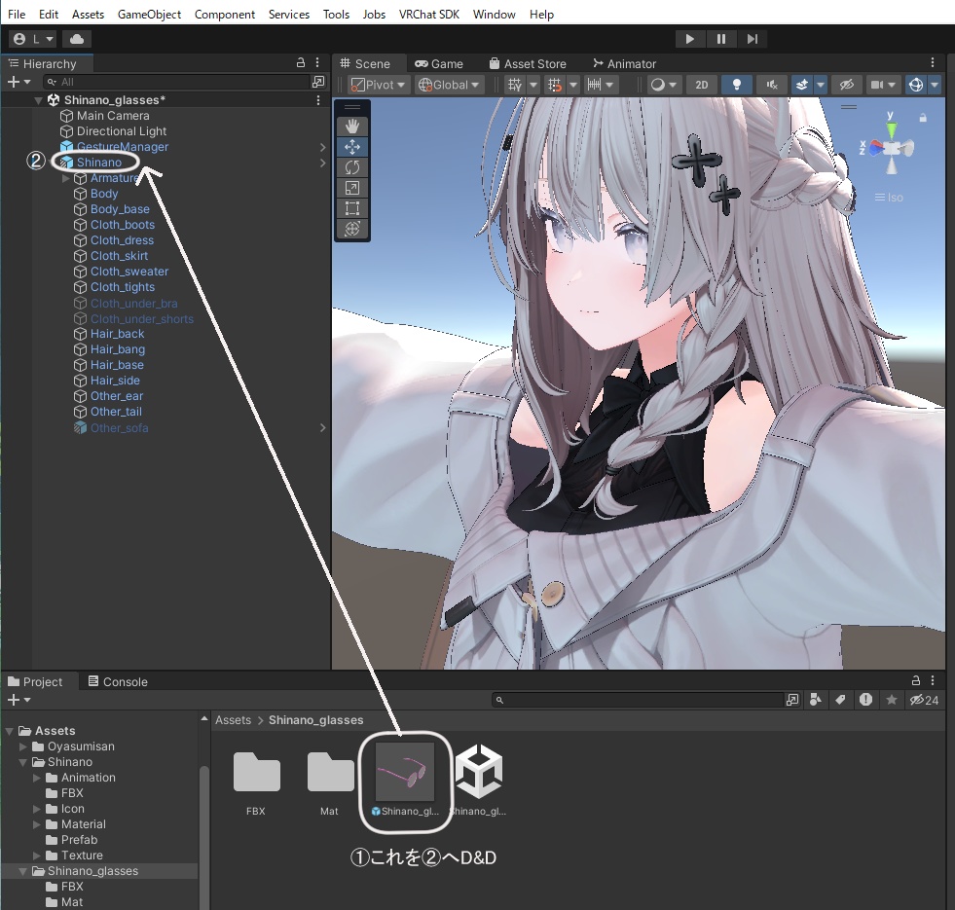Click the cloud services icon
Image resolution: width=955 pixels, height=910 pixels.
point(77,39)
